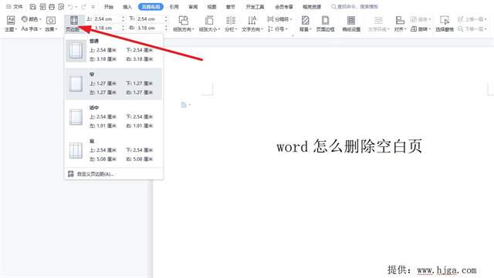The height and width of the screenshot is (278, 494).
Task: Open the 会员专享 tab
Action: 283,7
